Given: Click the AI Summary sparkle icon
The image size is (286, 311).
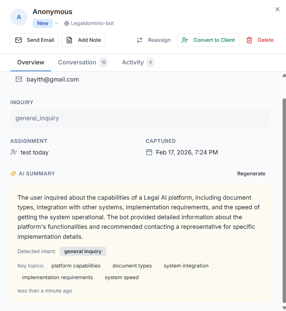Looking at the screenshot, I should tap(13, 173).
